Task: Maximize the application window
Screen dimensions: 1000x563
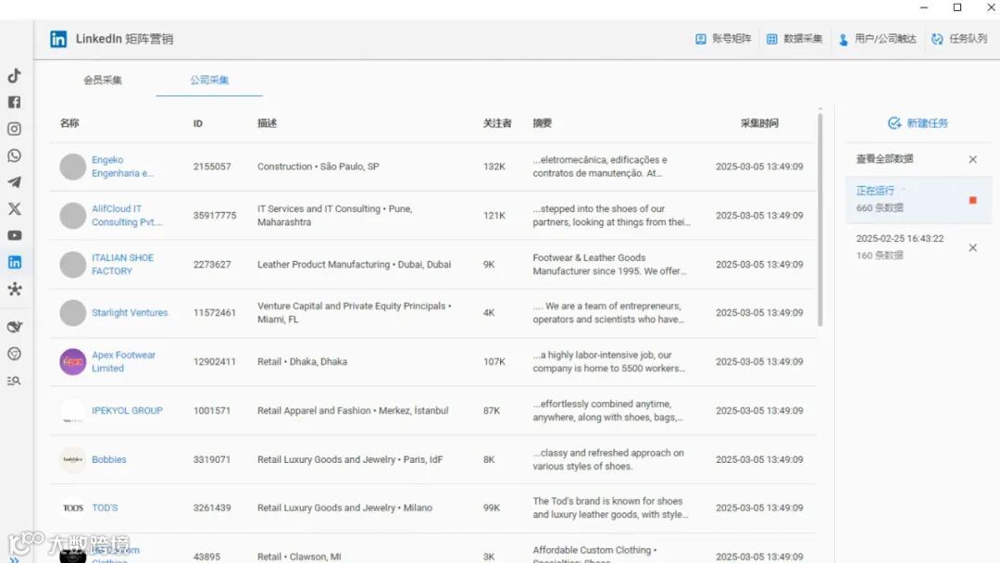Action: pos(957,7)
